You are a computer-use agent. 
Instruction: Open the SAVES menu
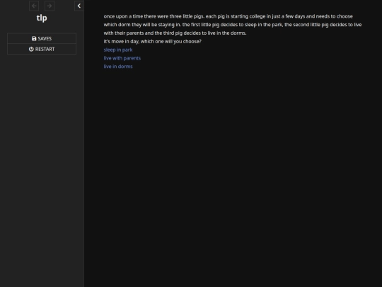(42, 38)
